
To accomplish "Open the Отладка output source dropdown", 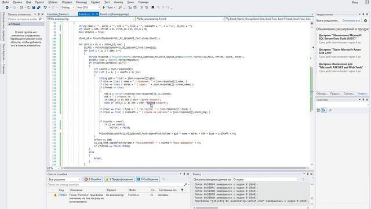I will [x=265, y=179].
